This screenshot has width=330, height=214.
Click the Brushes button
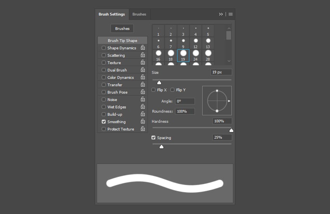[122, 28]
